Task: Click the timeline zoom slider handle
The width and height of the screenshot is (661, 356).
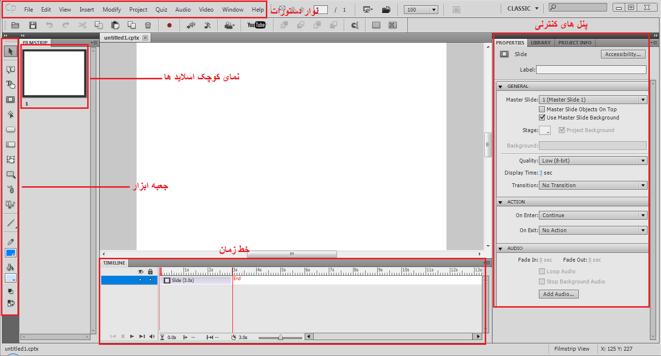Action: pyautogui.click(x=280, y=337)
